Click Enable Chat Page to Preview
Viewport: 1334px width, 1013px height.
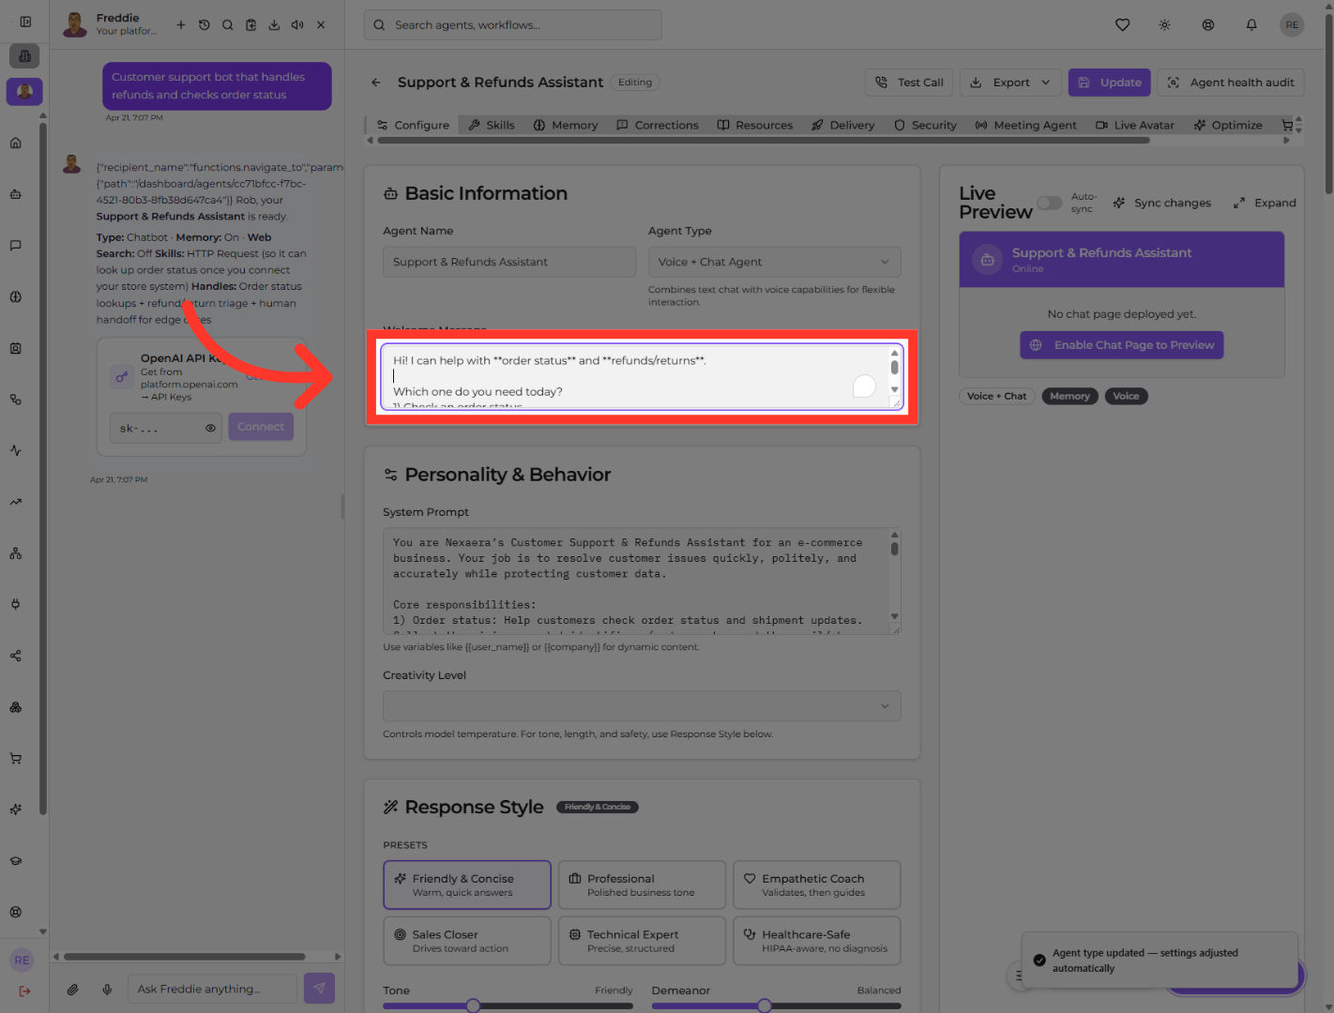coord(1122,345)
